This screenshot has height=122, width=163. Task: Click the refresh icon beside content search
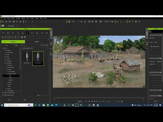point(44,45)
